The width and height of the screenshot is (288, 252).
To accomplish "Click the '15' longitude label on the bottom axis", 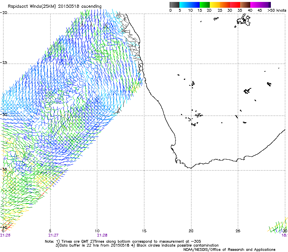I will pyautogui.click(x=144, y=231).
